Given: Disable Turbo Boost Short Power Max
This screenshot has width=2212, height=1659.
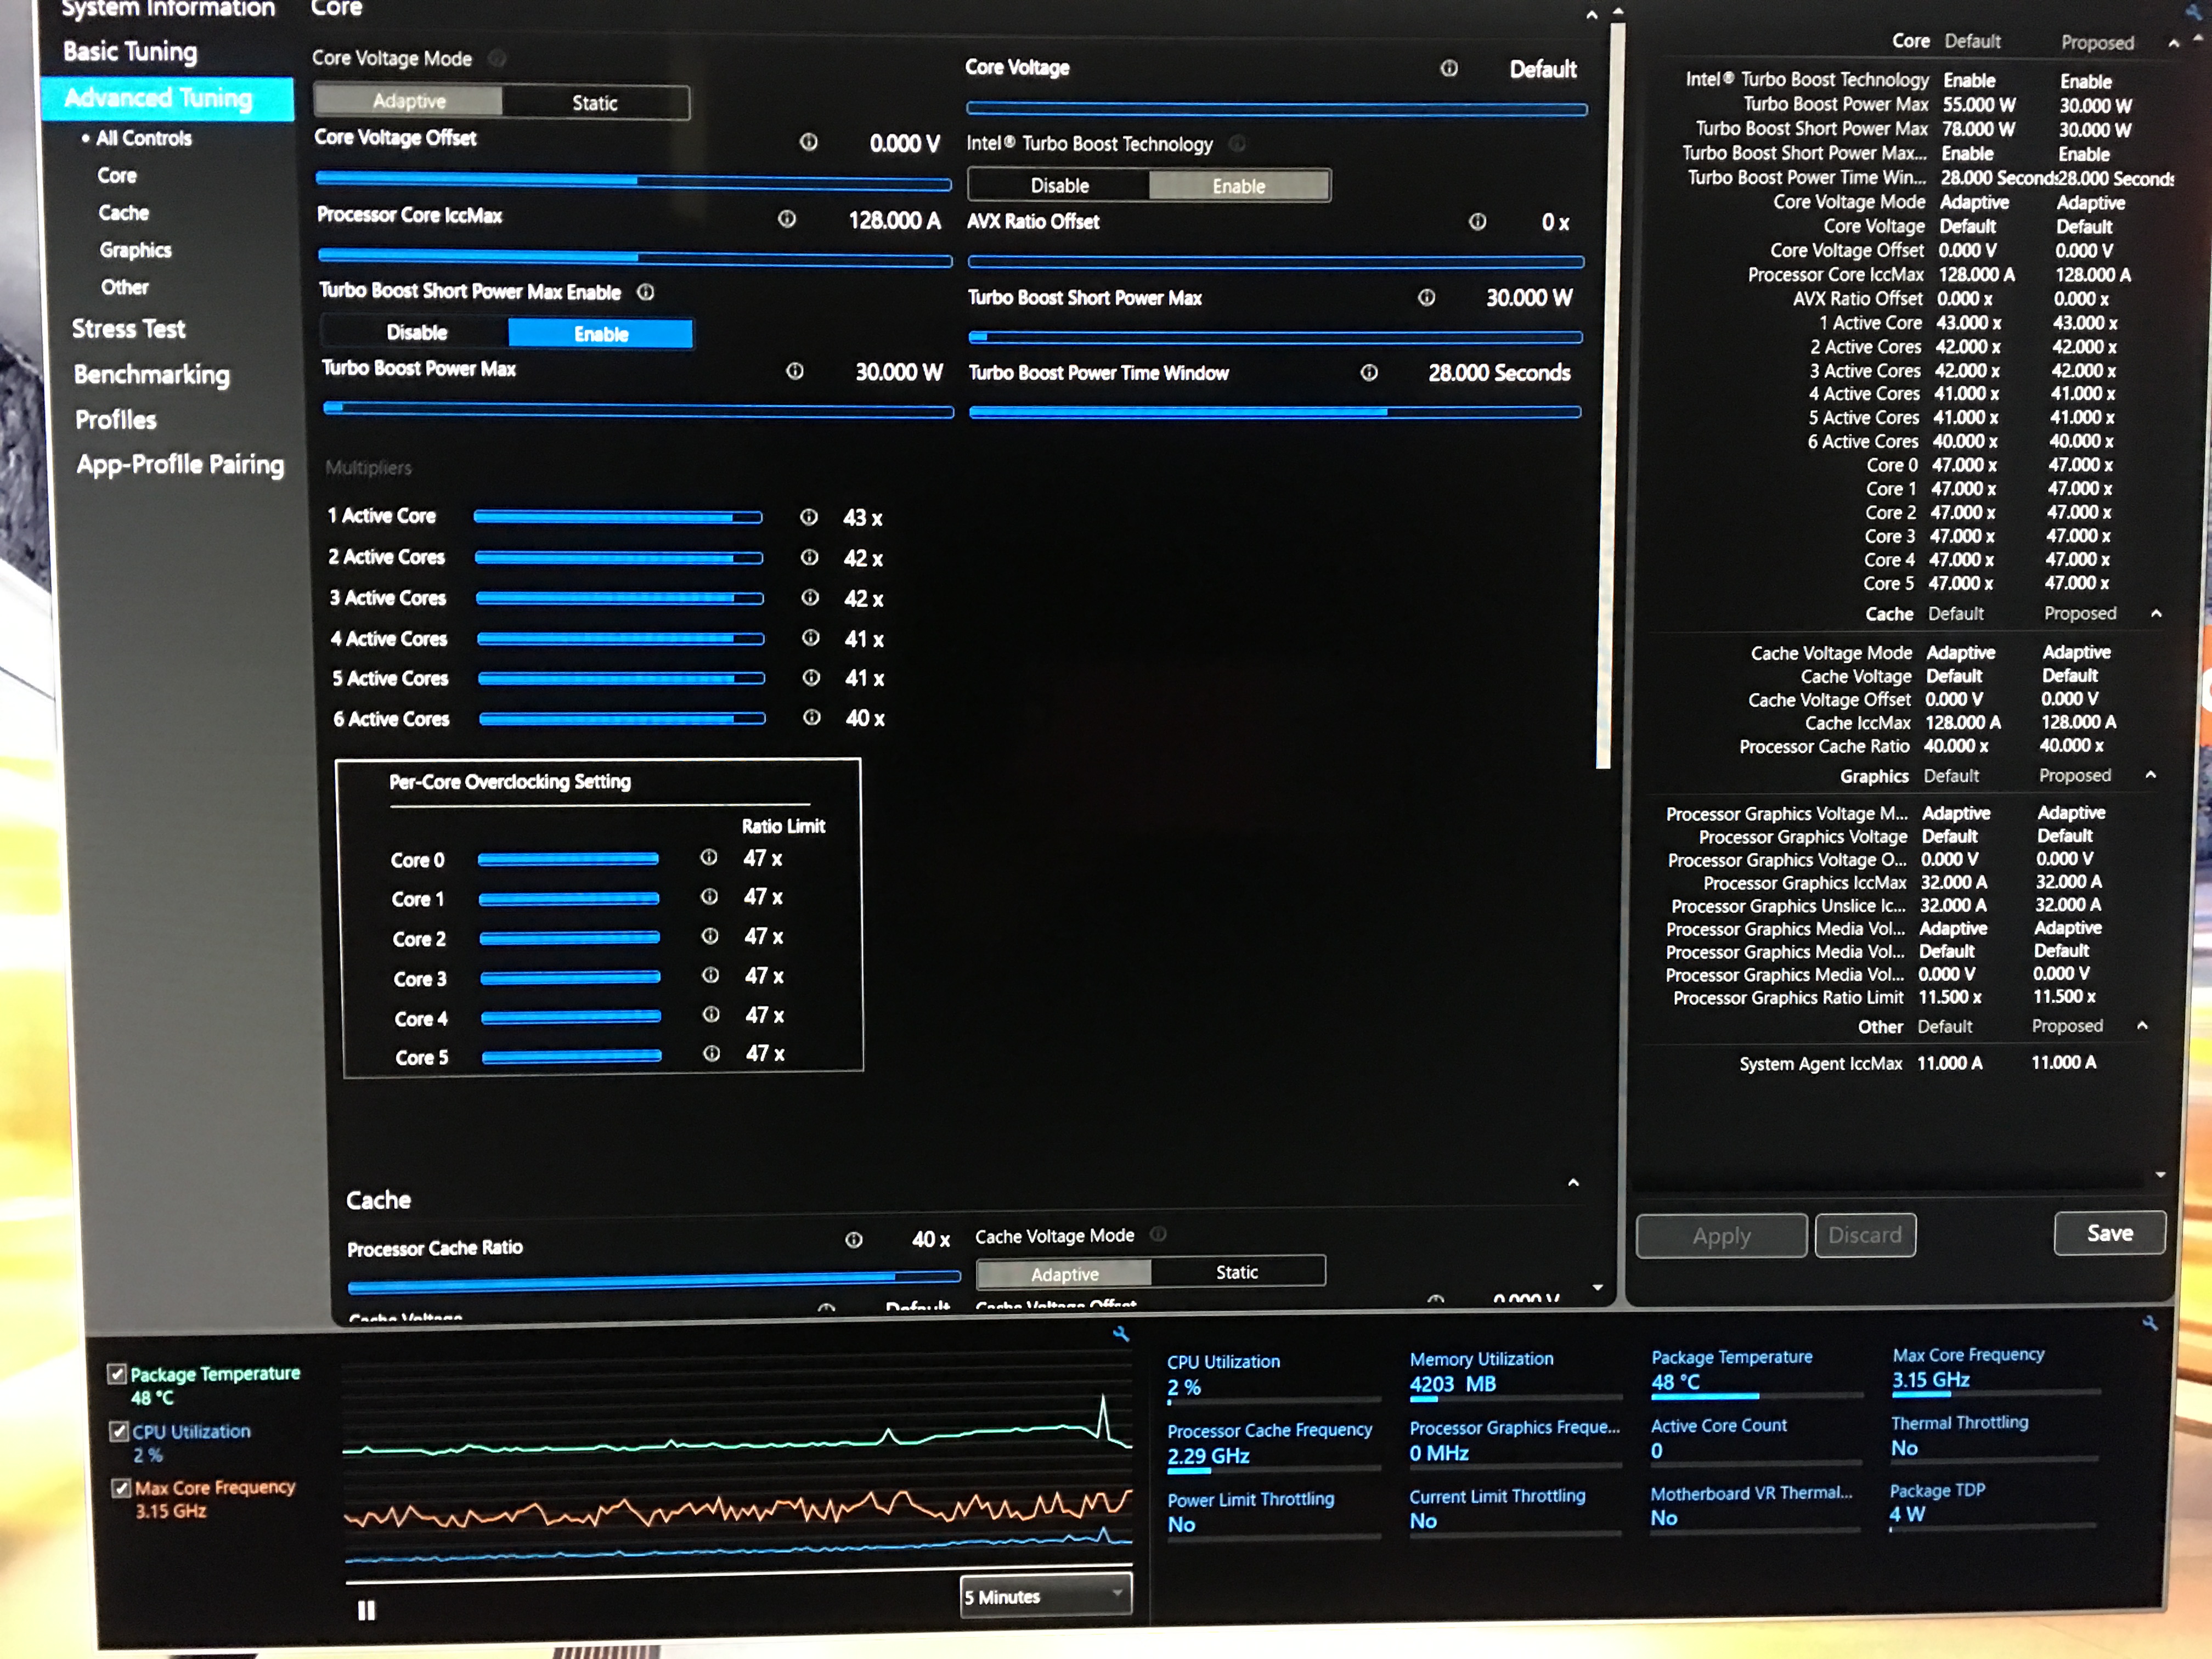Looking at the screenshot, I should pos(417,333).
